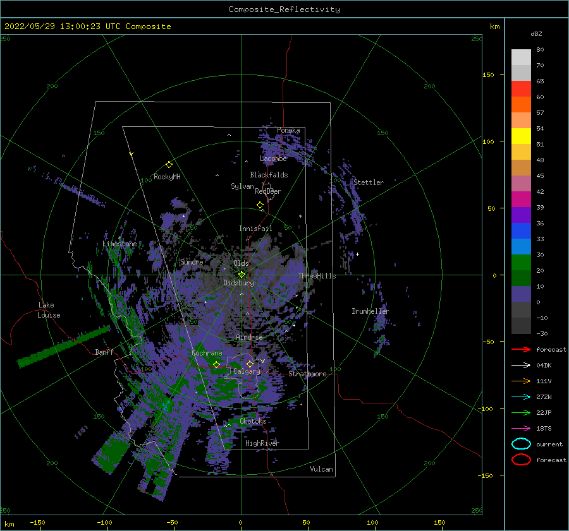This screenshot has width=569, height=531.
Task: Click the yellow diamond marker beside RockyMH
Action: (169, 165)
